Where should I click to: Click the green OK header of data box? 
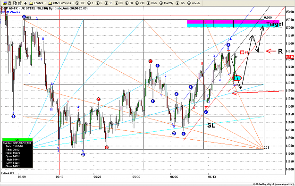(x=17, y=140)
